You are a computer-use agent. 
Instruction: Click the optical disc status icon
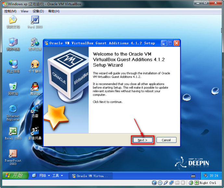(x=160, y=183)
